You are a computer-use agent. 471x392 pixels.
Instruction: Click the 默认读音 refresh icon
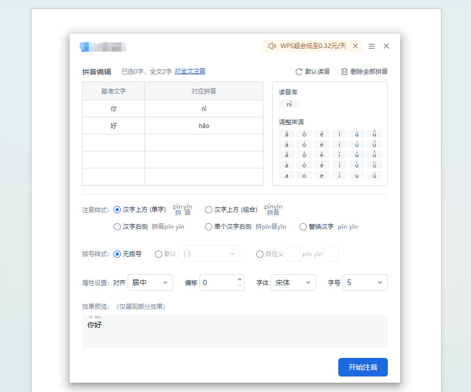[299, 72]
